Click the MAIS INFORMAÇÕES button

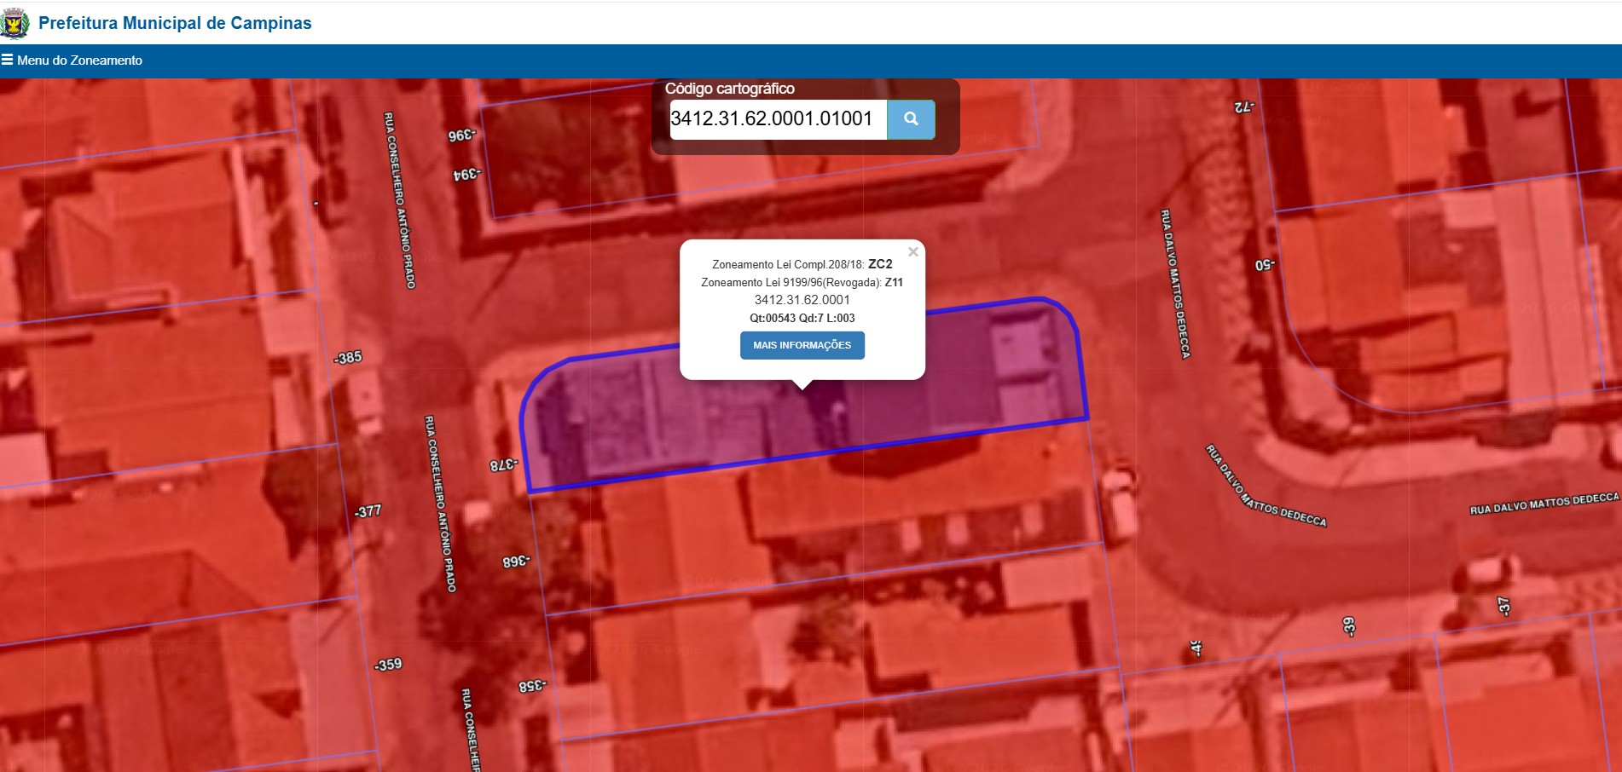pos(802,345)
